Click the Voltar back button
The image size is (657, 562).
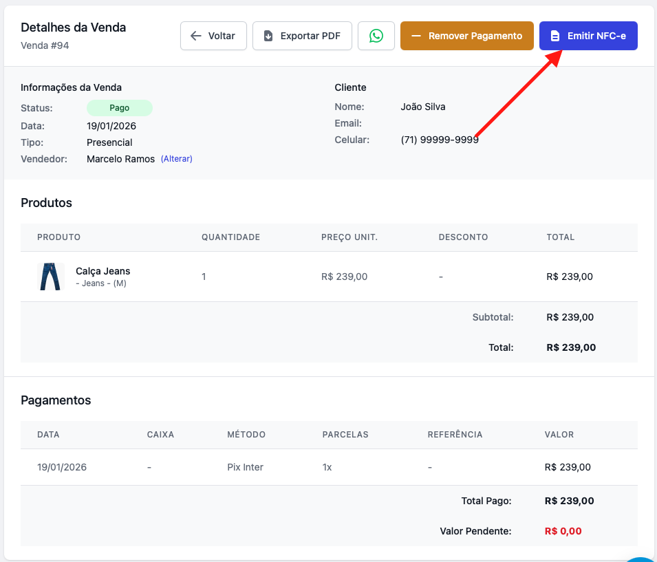213,36
